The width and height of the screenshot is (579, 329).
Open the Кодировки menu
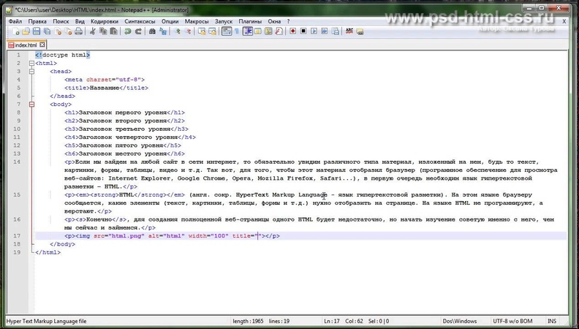[105, 22]
